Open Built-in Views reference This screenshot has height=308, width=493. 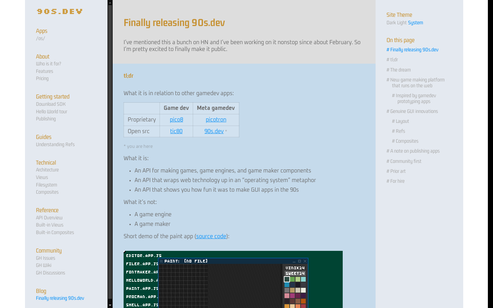[50, 225]
